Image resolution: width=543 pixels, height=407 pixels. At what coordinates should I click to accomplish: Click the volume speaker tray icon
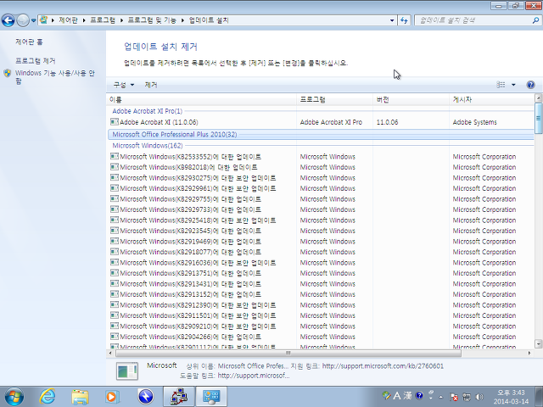[x=479, y=397]
